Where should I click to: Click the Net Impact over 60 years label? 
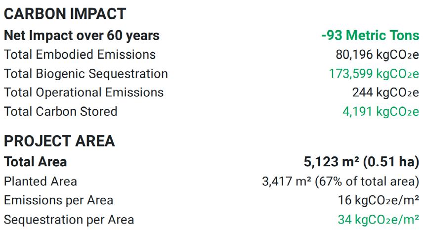point(82,36)
